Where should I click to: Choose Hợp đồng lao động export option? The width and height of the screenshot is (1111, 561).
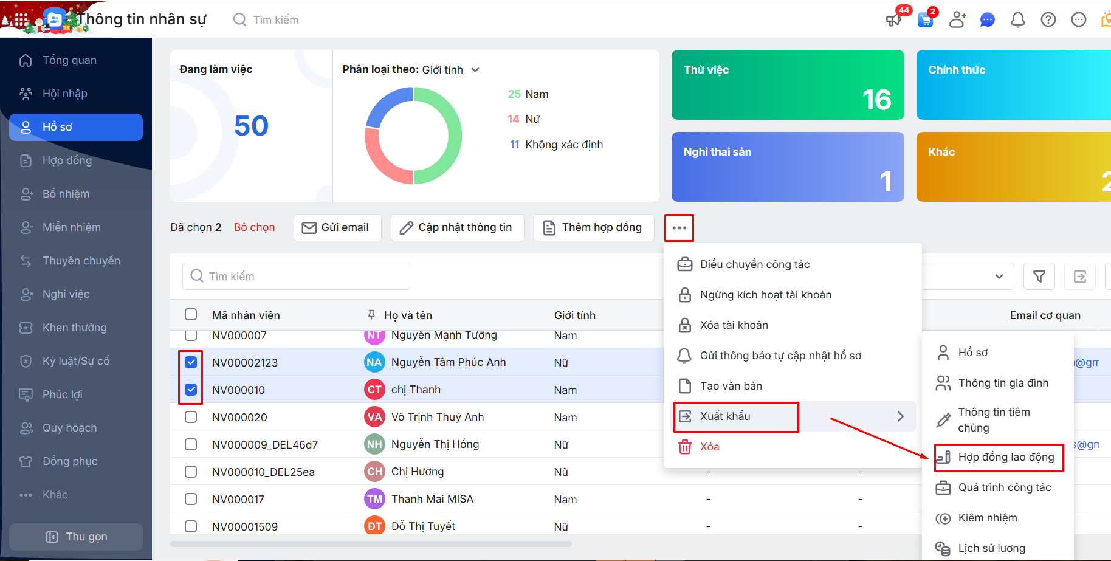(1005, 457)
